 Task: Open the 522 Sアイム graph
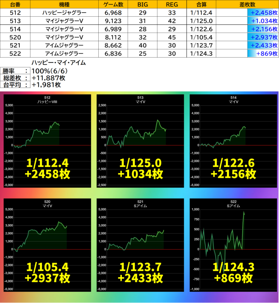233,245
